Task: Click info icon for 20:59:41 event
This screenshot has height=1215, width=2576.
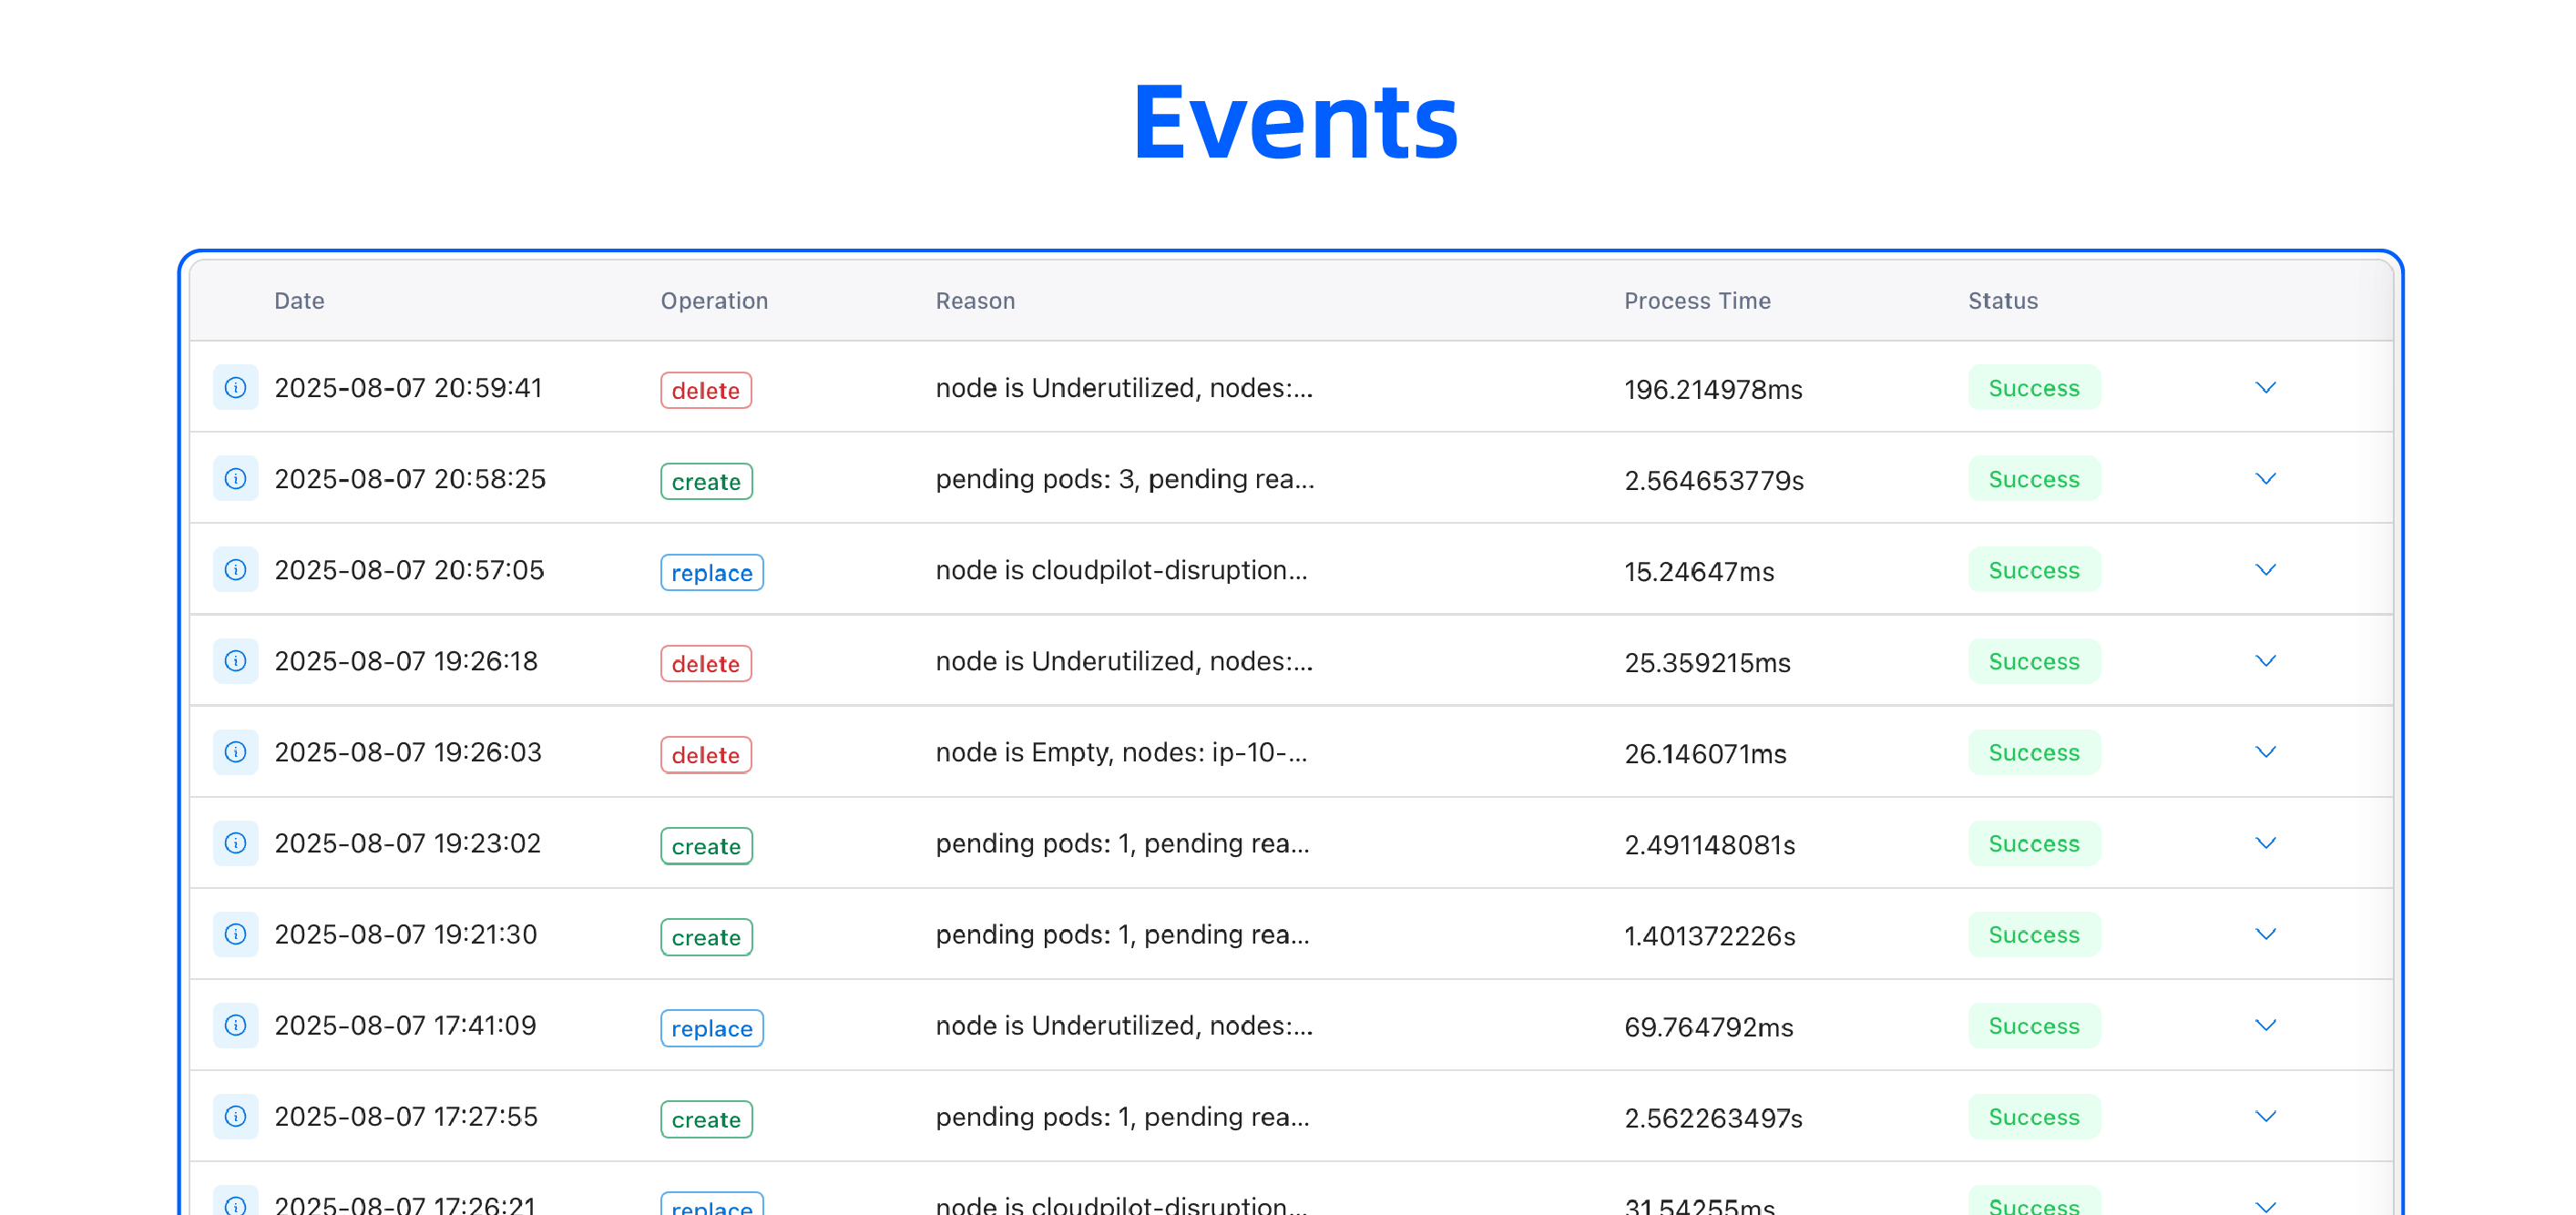Action: click(235, 387)
